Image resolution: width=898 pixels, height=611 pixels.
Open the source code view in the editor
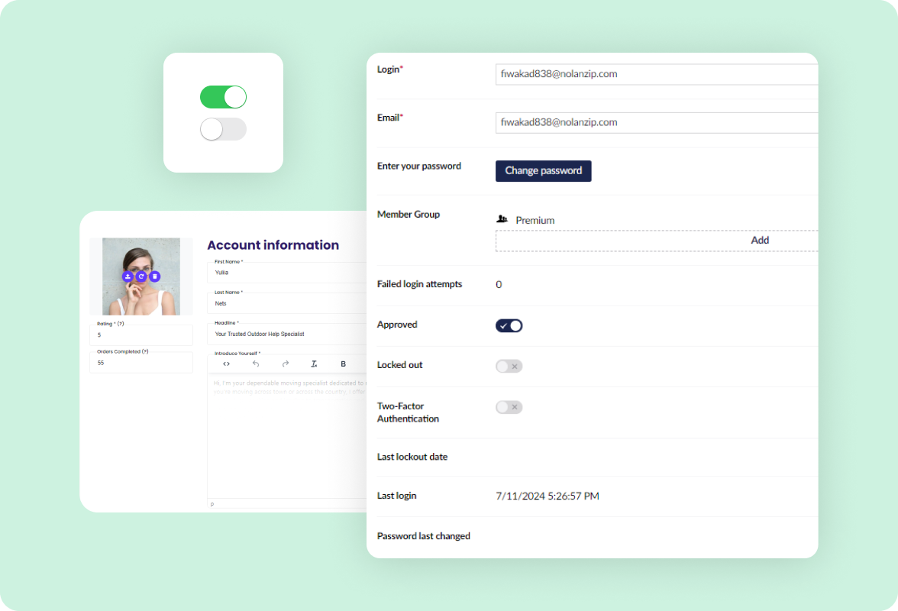coord(226,364)
